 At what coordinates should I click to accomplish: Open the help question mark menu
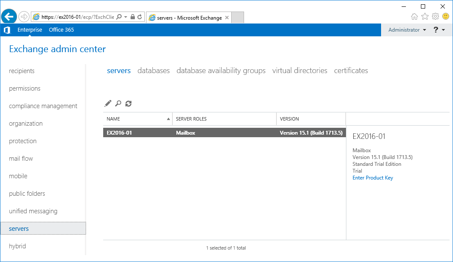point(439,30)
